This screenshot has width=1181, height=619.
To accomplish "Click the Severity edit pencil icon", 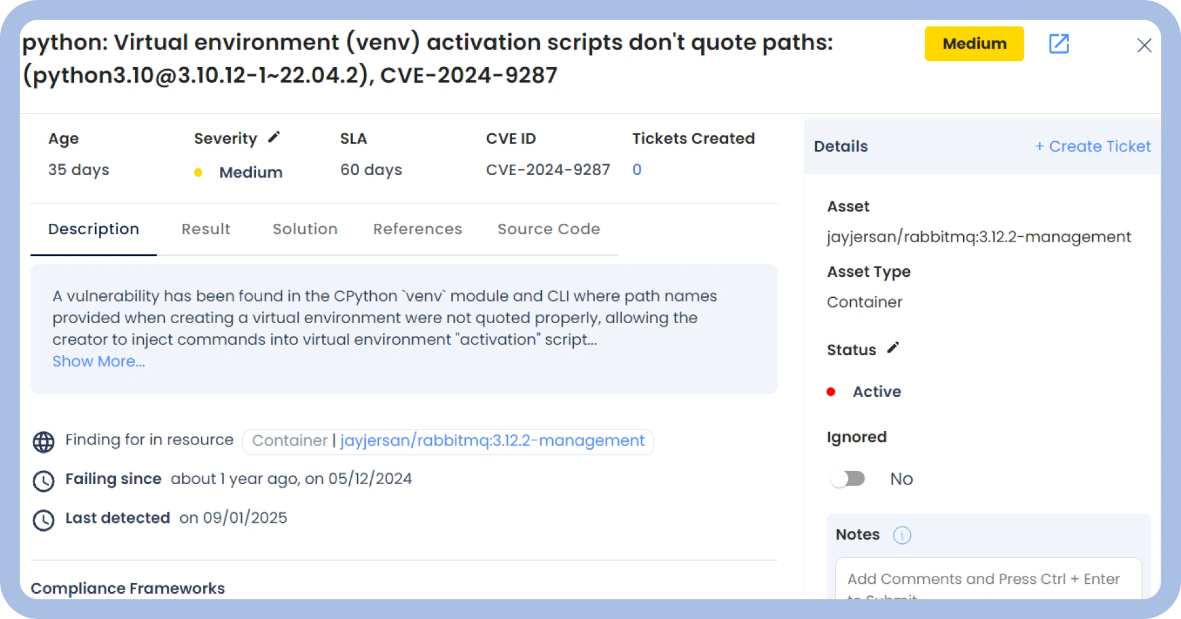I will tap(274, 137).
